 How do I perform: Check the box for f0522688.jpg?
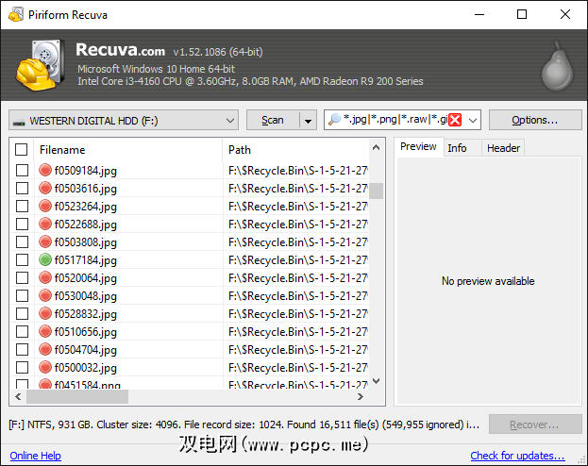[22, 224]
